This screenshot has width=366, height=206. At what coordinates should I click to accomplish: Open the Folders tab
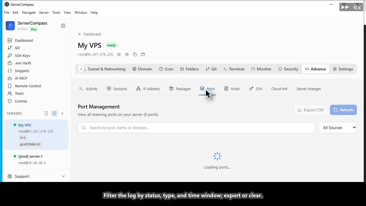point(189,69)
